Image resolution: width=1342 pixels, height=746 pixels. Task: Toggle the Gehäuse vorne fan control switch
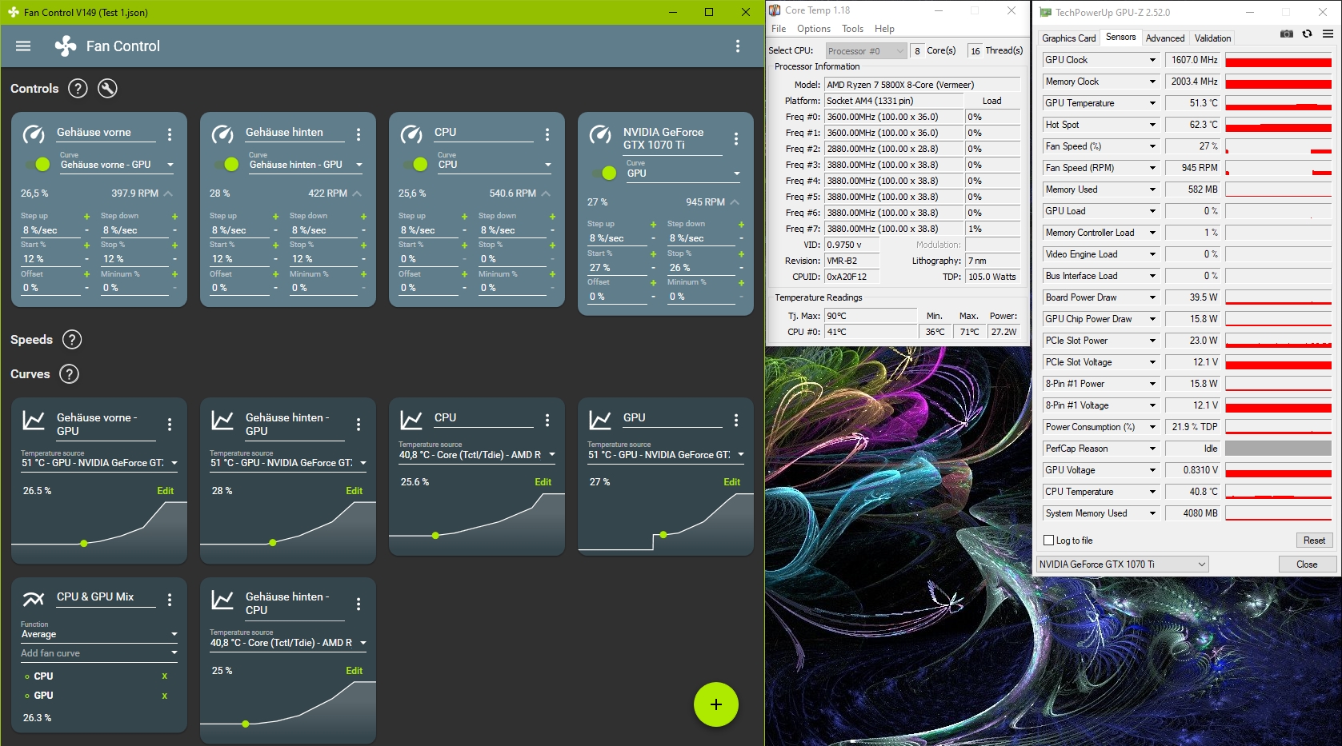(37, 164)
